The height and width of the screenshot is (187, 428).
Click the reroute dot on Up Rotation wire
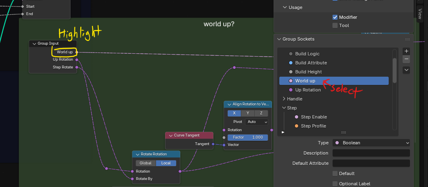(x=106, y=169)
